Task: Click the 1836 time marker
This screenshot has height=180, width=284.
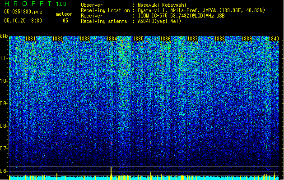Action: tap(166, 39)
